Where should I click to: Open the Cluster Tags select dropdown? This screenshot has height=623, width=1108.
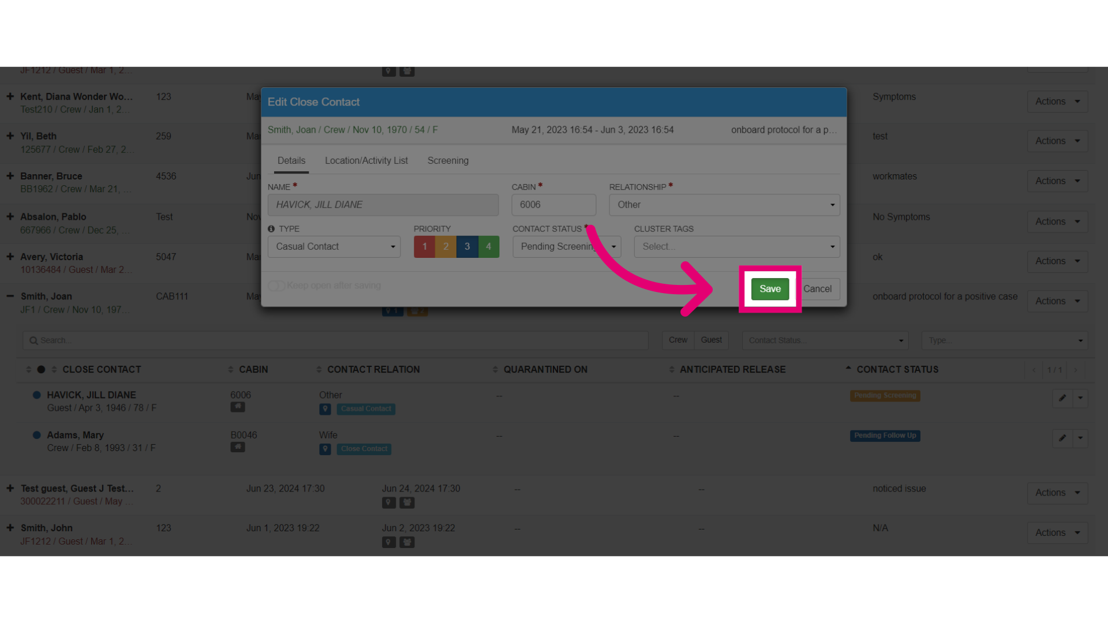click(x=737, y=247)
